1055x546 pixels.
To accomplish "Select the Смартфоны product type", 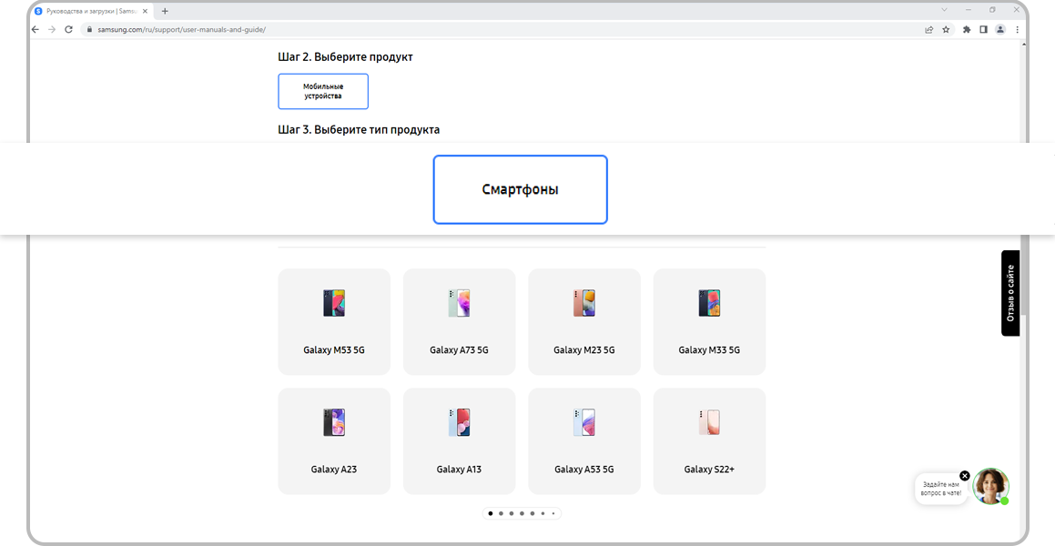I will point(520,189).
